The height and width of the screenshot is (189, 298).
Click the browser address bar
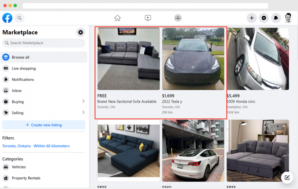145,6
